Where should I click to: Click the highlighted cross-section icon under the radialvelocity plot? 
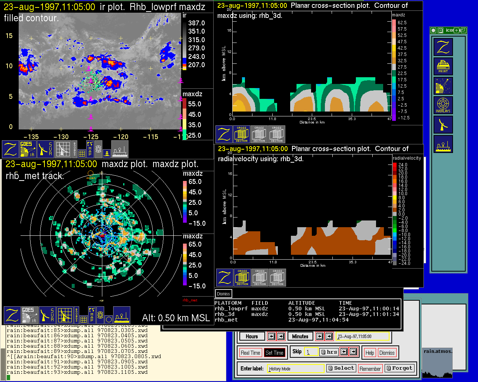(x=242, y=278)
